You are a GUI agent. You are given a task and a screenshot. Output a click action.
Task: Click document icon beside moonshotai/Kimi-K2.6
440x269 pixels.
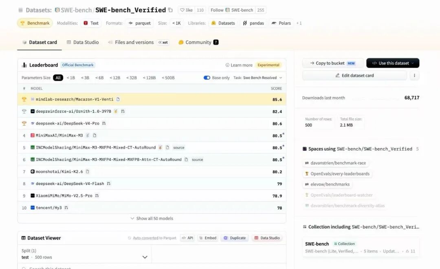click(88, 171)
